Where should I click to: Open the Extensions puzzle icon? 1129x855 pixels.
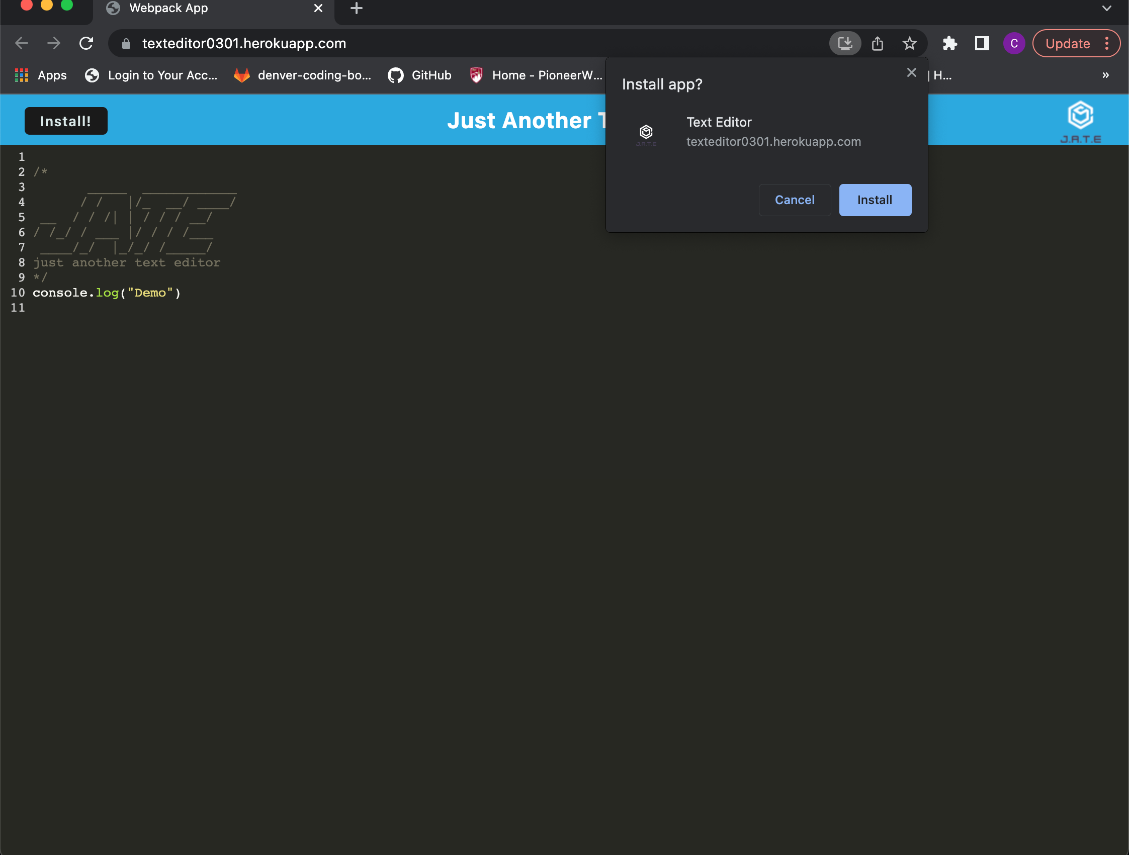coord(950,43)
